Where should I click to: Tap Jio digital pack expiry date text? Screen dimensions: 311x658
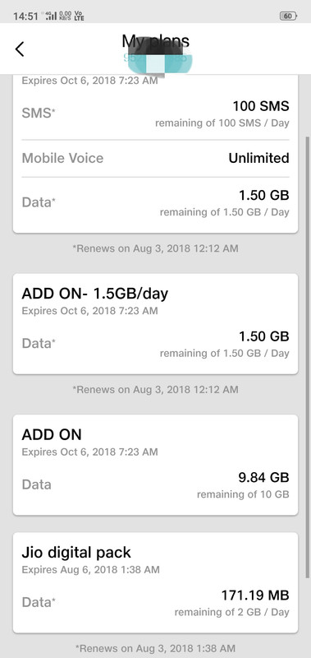click(x=90, y=570)
